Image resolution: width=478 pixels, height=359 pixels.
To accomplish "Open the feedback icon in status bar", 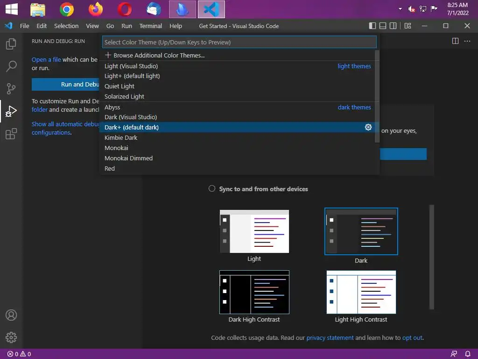I will click(454, 354).
